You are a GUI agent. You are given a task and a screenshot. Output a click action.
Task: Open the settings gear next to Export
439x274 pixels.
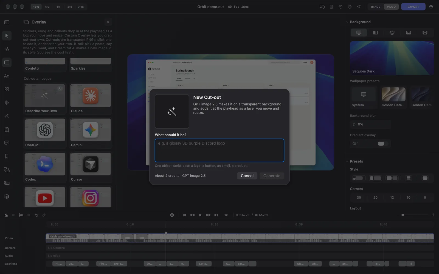[x=431, y=7]
